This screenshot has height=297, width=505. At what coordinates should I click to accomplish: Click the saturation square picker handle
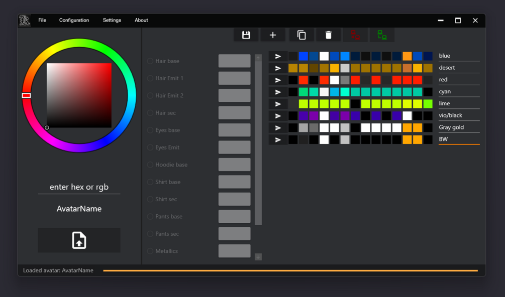(x=47, y=127)
